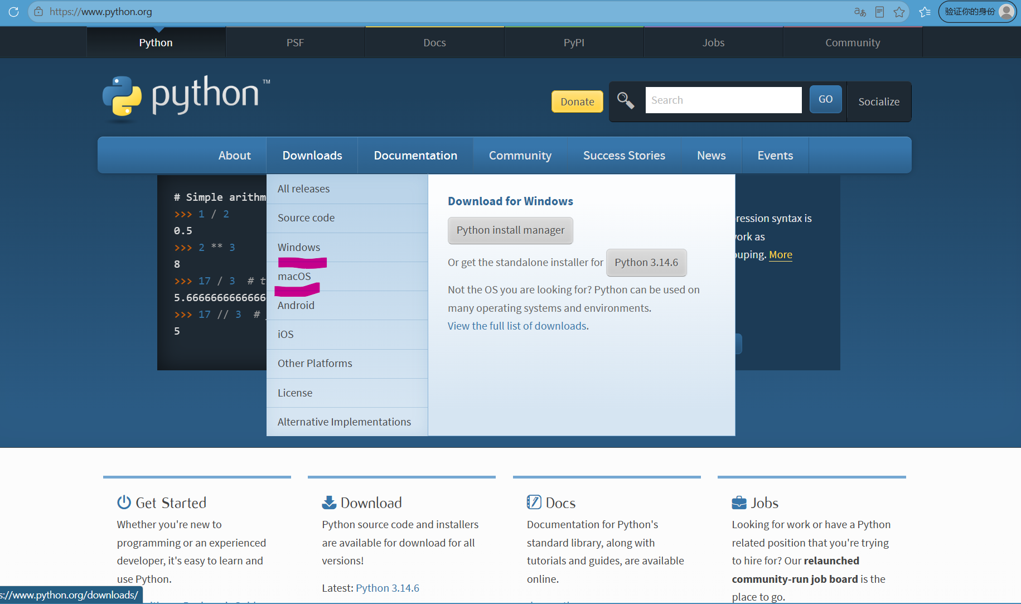The image size is (1021, 604).
Task: Open the Jobs top tab
Action: point(714,42)
